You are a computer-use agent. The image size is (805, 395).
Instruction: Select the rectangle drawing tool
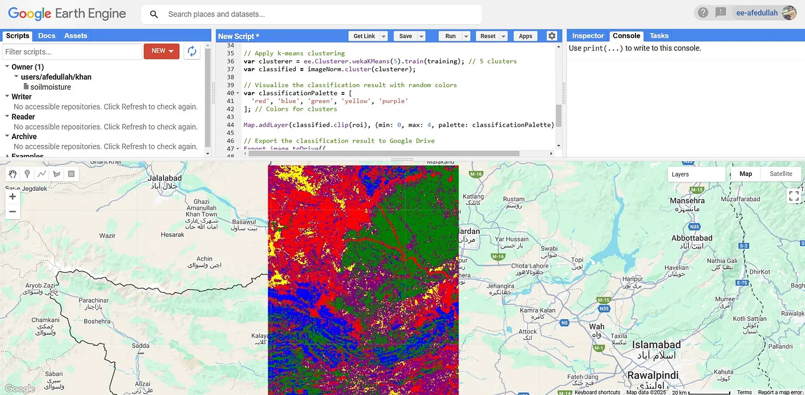click(72, 174)
